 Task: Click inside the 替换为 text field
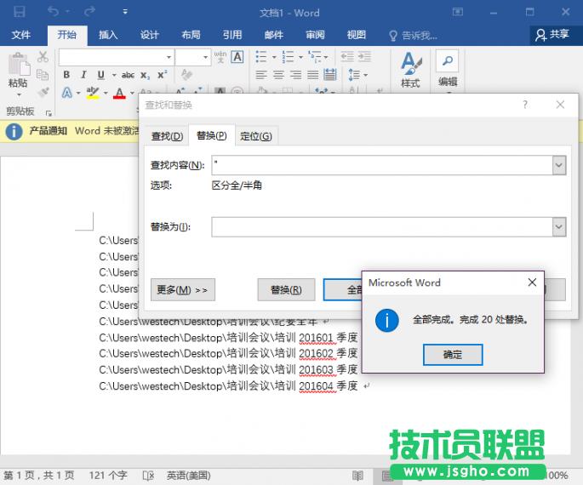point(381,227)
